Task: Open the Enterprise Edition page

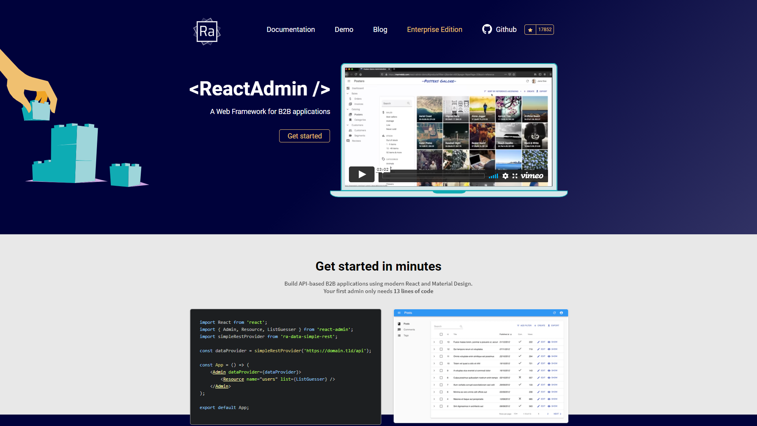Action: 434,30
